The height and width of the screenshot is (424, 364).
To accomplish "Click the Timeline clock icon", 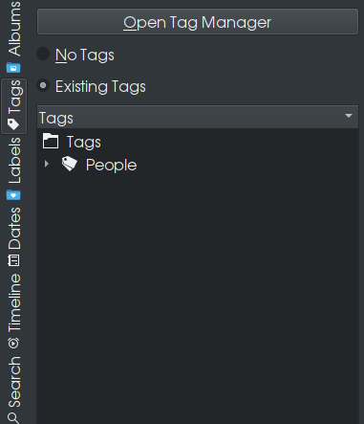I will tap(13, 344).
